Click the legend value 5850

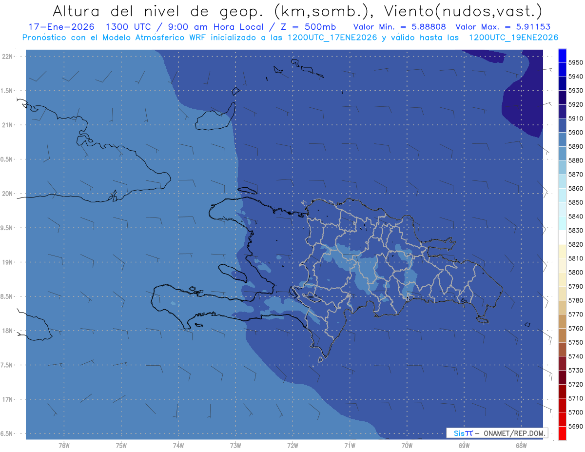(x=575, y=202)
